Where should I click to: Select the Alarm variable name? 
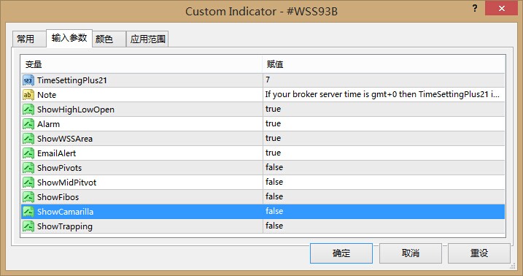click(48, 124)
